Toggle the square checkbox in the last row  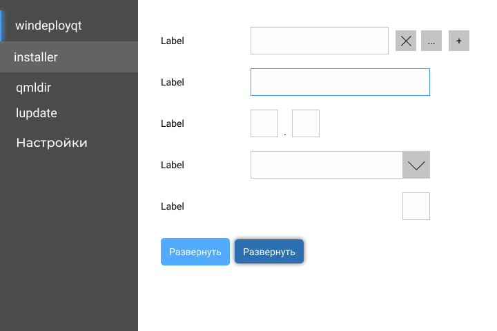point(416,206)
